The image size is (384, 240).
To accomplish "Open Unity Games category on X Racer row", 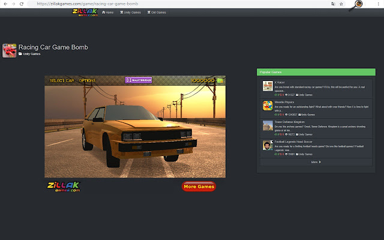I will pyautogui.click(x=304, y=95).
